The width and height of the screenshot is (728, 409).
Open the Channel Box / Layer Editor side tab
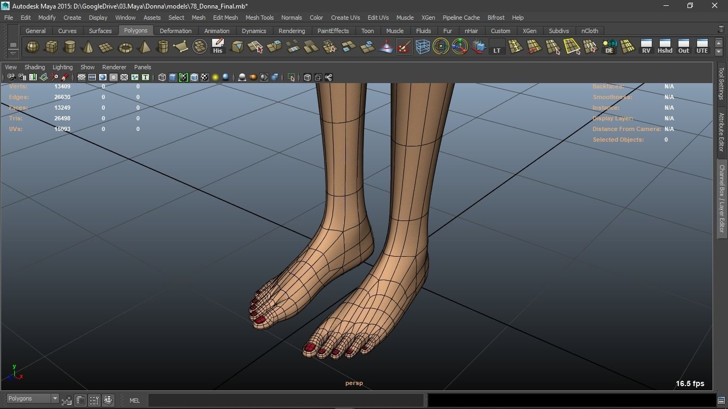pyautogui.click(x=722, y=198)
